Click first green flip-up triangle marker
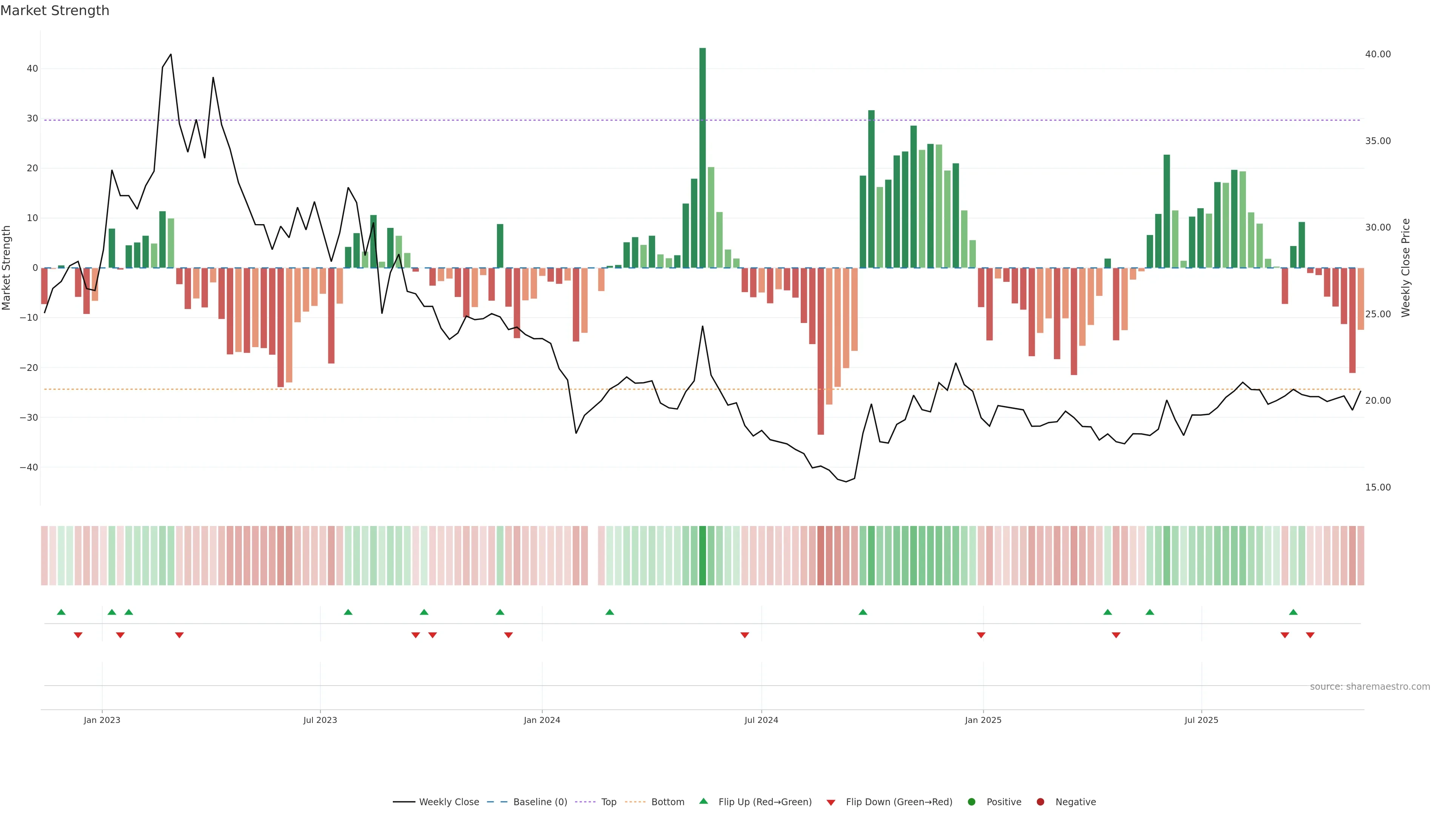 tap(61, 612)
